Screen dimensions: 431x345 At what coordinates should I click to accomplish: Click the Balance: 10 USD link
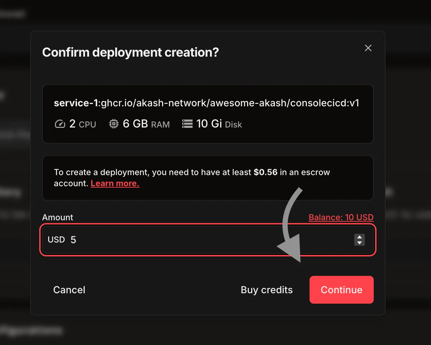[x=341, y=217]
